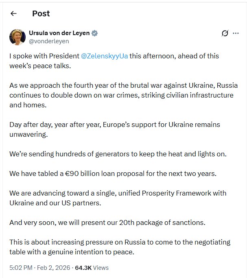
Task: Click the Post page heading
Action: (x=41, y=13)
